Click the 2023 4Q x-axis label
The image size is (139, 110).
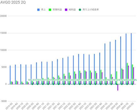point(98,106)
